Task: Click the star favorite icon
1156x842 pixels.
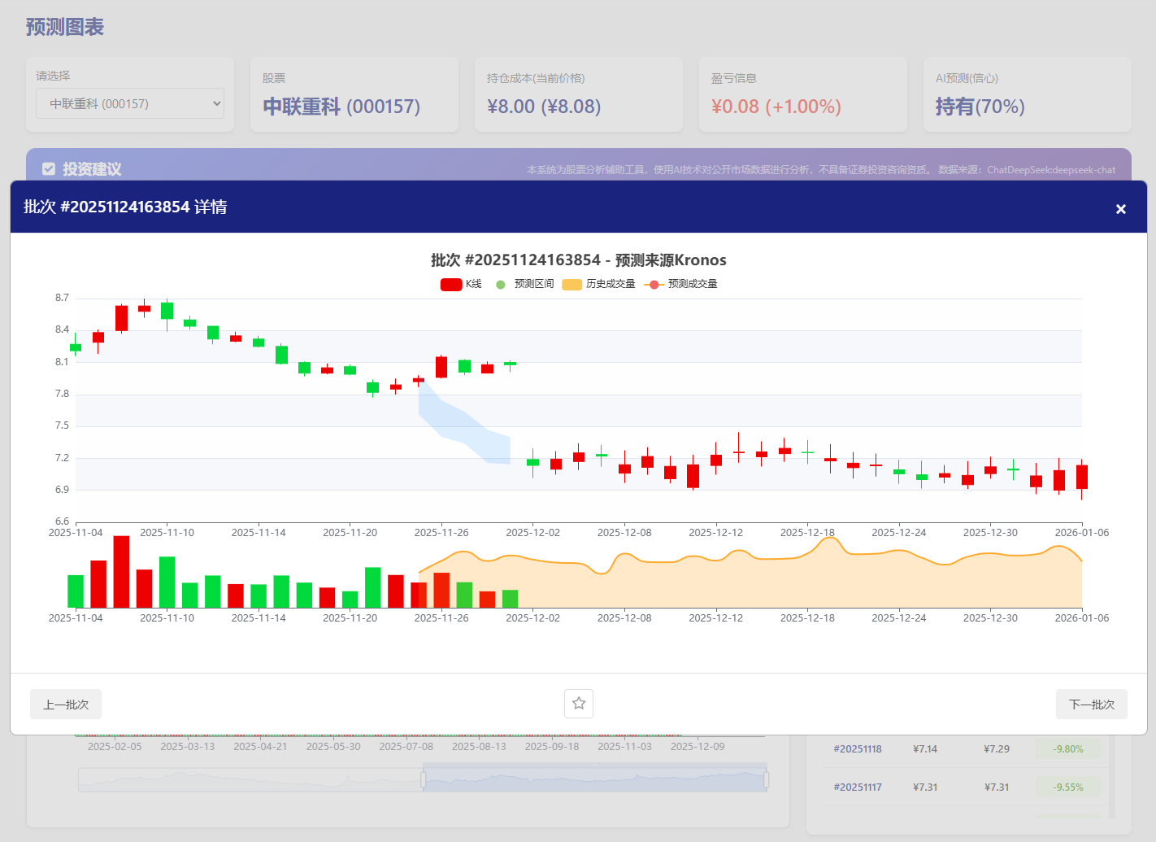Action: (579, 703)
